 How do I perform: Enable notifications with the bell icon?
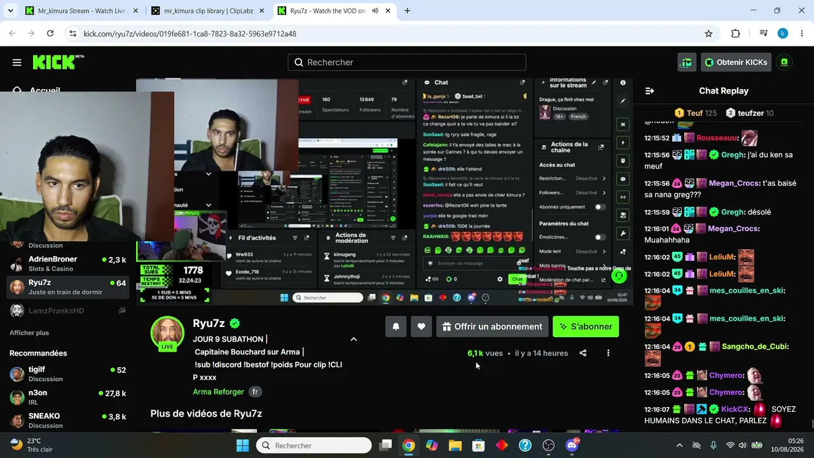[396, 326]
